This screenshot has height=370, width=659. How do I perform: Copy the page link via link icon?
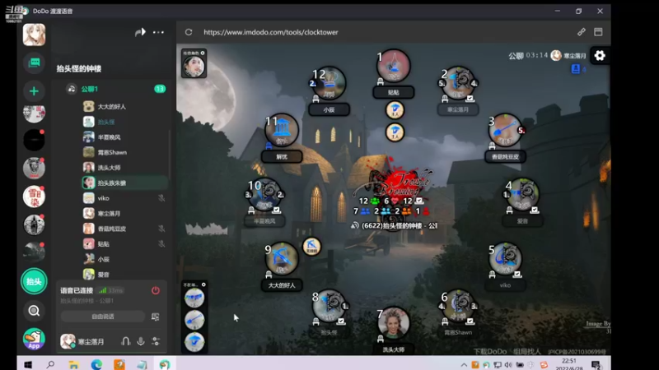click(582, 32)
